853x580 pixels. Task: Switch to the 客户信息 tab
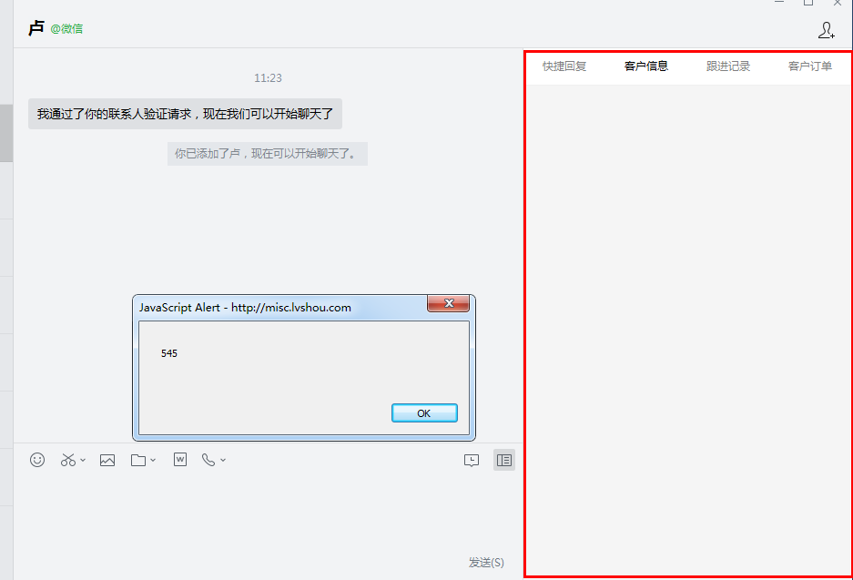tap(646, 66)
